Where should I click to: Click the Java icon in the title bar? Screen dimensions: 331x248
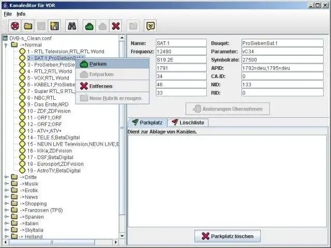[5, 5]
